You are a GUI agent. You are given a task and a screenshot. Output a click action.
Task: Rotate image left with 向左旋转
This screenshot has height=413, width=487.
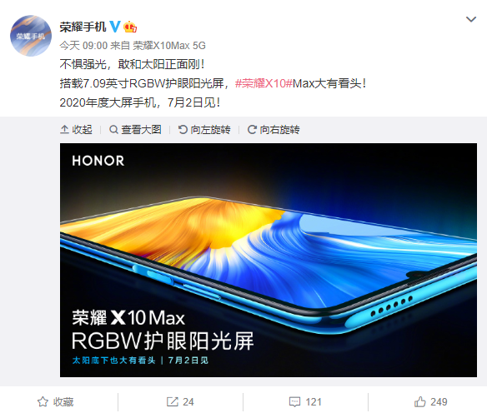(x=204, y=130)
